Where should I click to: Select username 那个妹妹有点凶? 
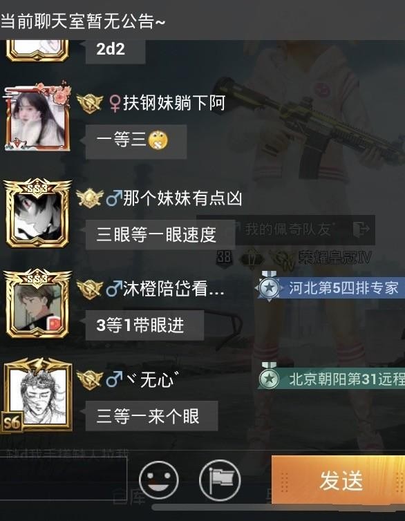pos(182,198)
